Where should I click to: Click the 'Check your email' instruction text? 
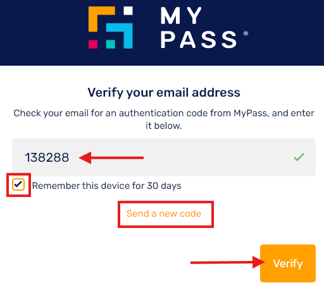click(164, 119)
